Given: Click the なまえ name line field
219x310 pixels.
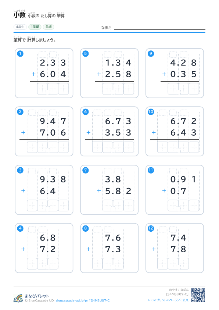Looking at the screenshot, I should (160, 27).
